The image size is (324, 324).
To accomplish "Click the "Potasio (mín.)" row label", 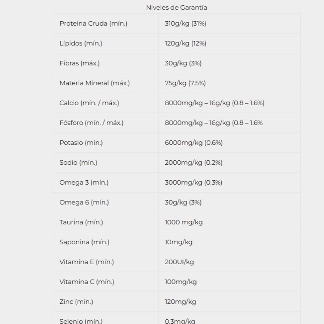I will pos(81,143).
